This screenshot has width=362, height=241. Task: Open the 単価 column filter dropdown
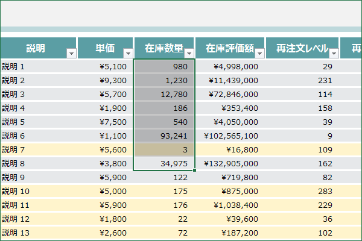pos(128,54)
